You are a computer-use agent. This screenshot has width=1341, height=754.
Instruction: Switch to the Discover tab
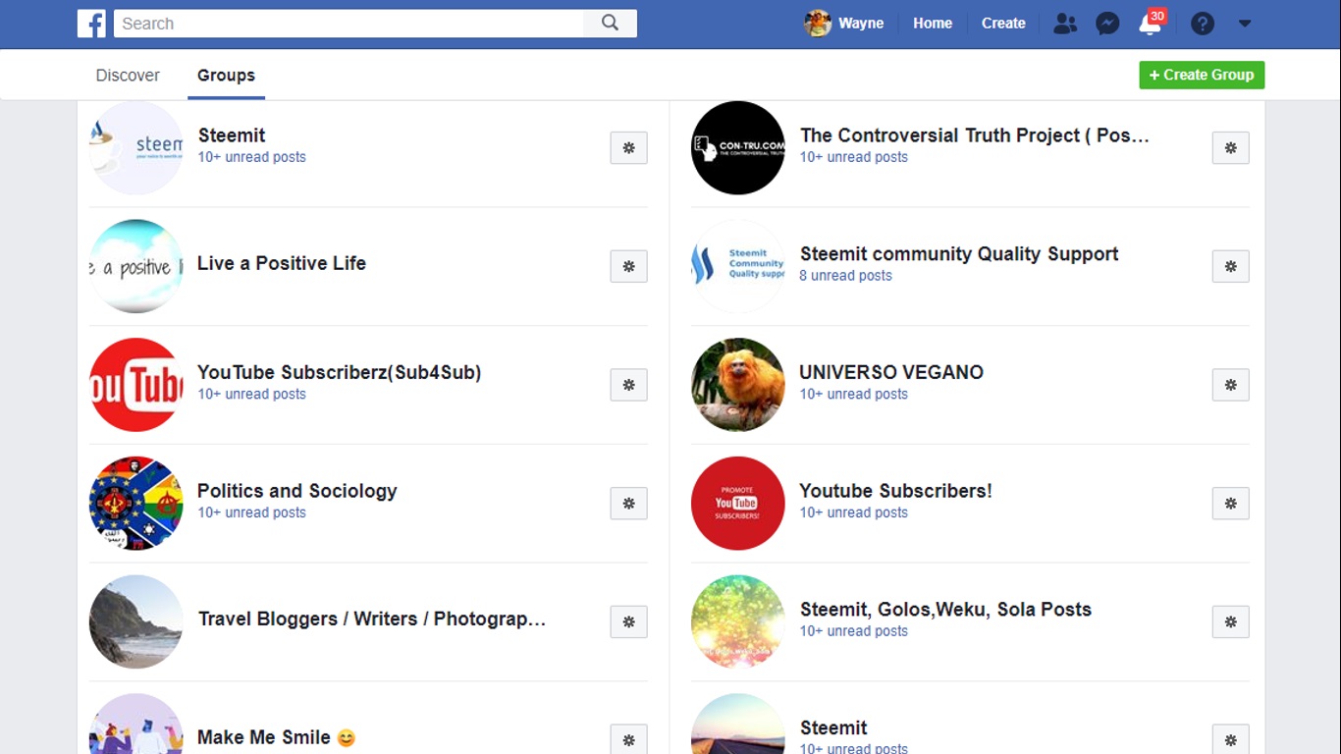coord(128,75)
